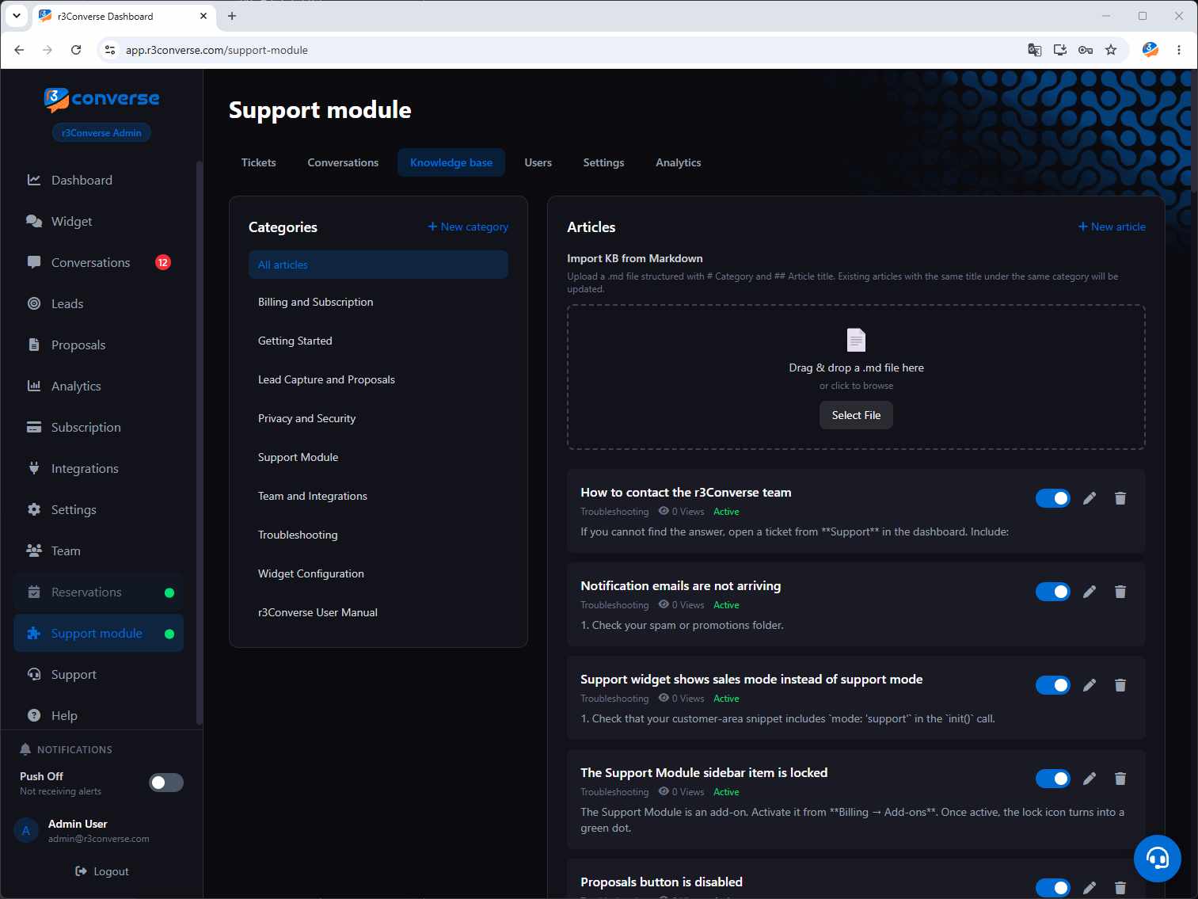Open password manager key icon
Viewport: 1198px width, 899px height.
[x=1086, y=50]
